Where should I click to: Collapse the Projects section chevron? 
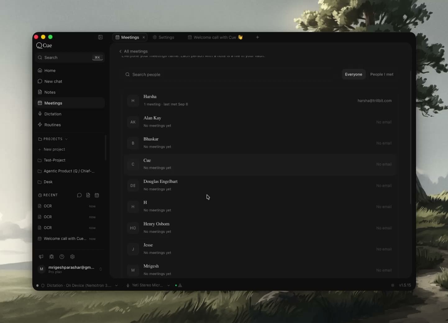click(66, 139)
